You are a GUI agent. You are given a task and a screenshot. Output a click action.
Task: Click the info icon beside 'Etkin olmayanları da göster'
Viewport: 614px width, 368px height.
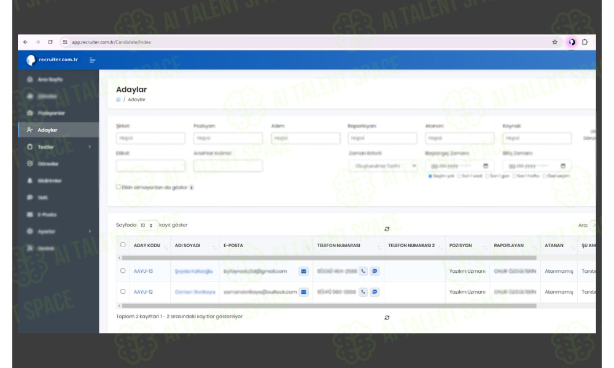pos(192,188)
